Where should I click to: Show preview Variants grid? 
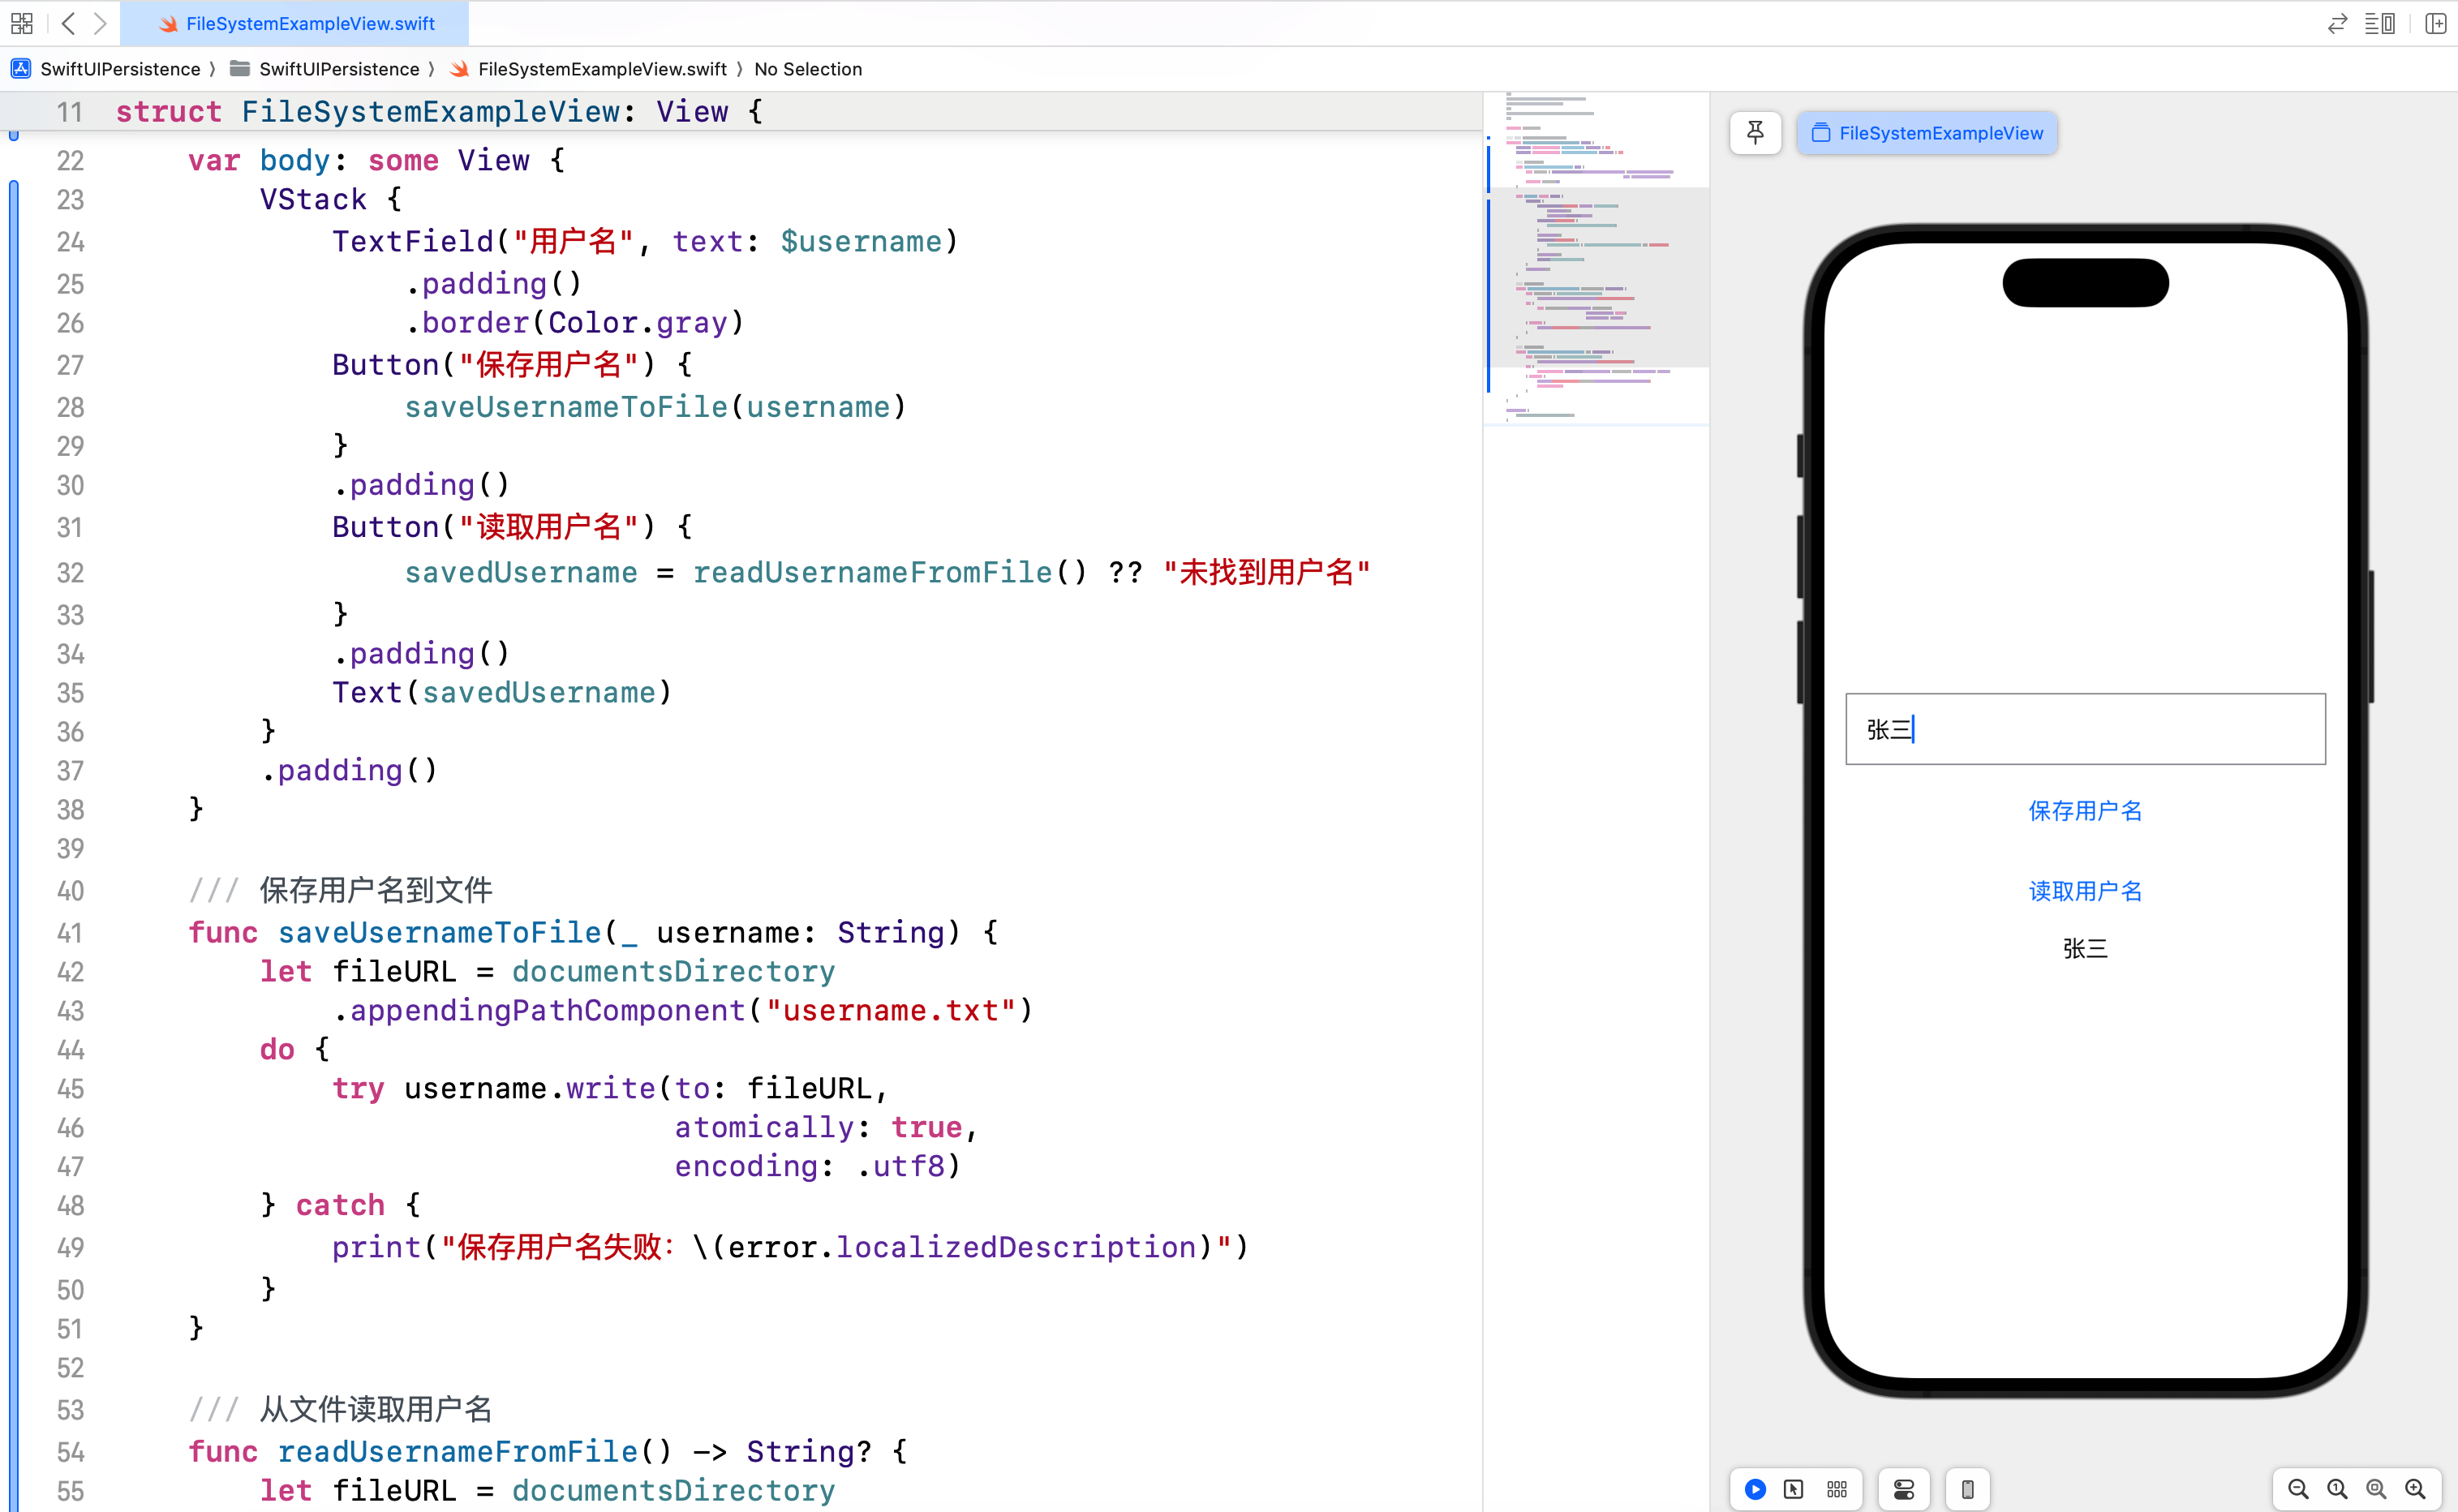1837,1490
